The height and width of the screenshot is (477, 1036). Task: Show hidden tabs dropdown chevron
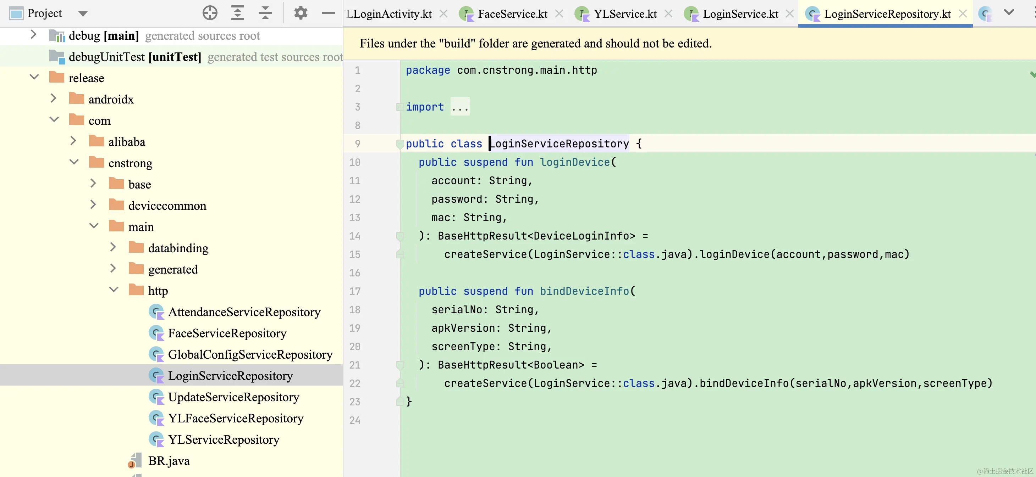1008,12
